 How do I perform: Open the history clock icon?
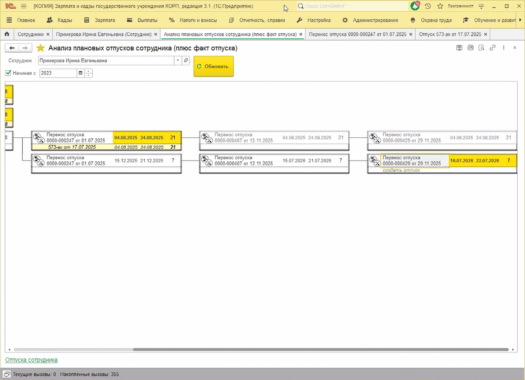[428, 6]
